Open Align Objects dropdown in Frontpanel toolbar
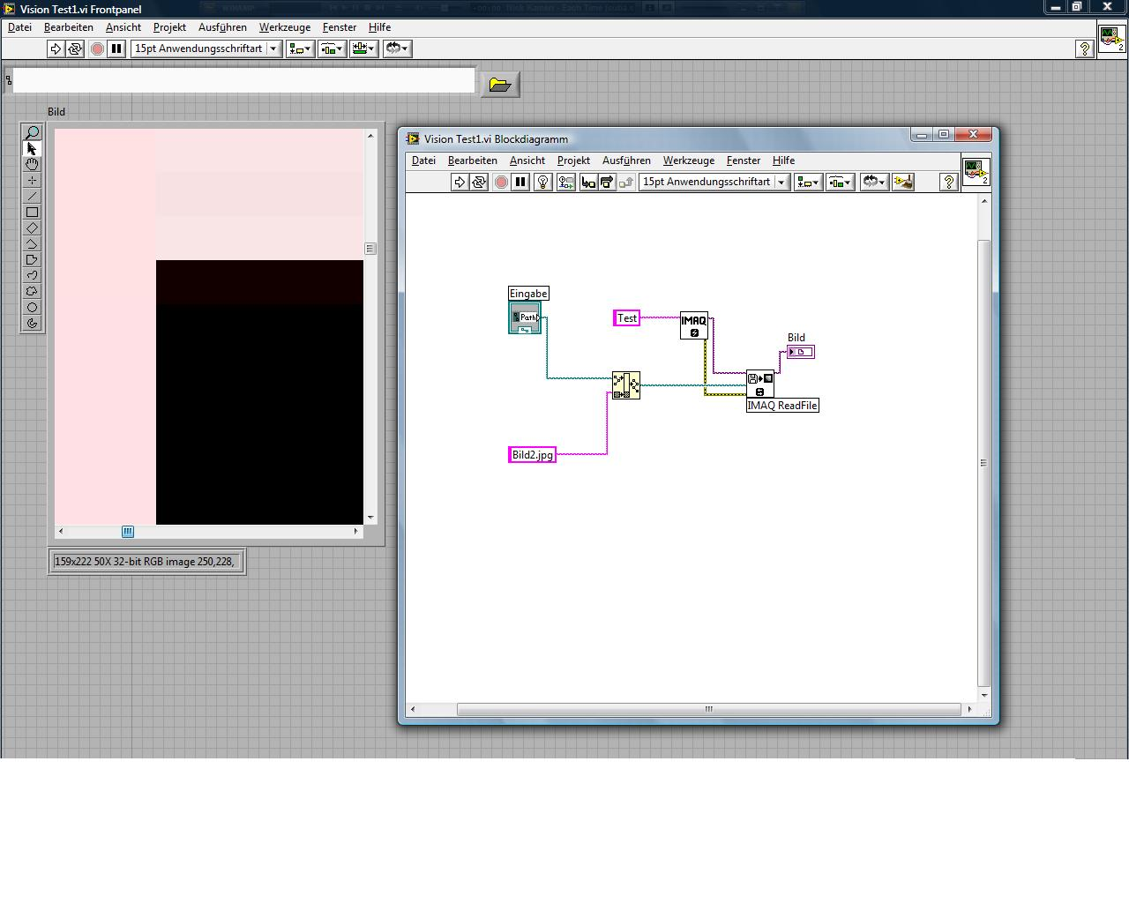The height and width of the screenshot is (903, 1129). tap(300, 49)
